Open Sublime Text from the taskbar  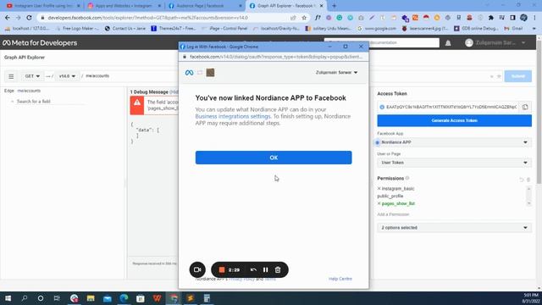190,298
